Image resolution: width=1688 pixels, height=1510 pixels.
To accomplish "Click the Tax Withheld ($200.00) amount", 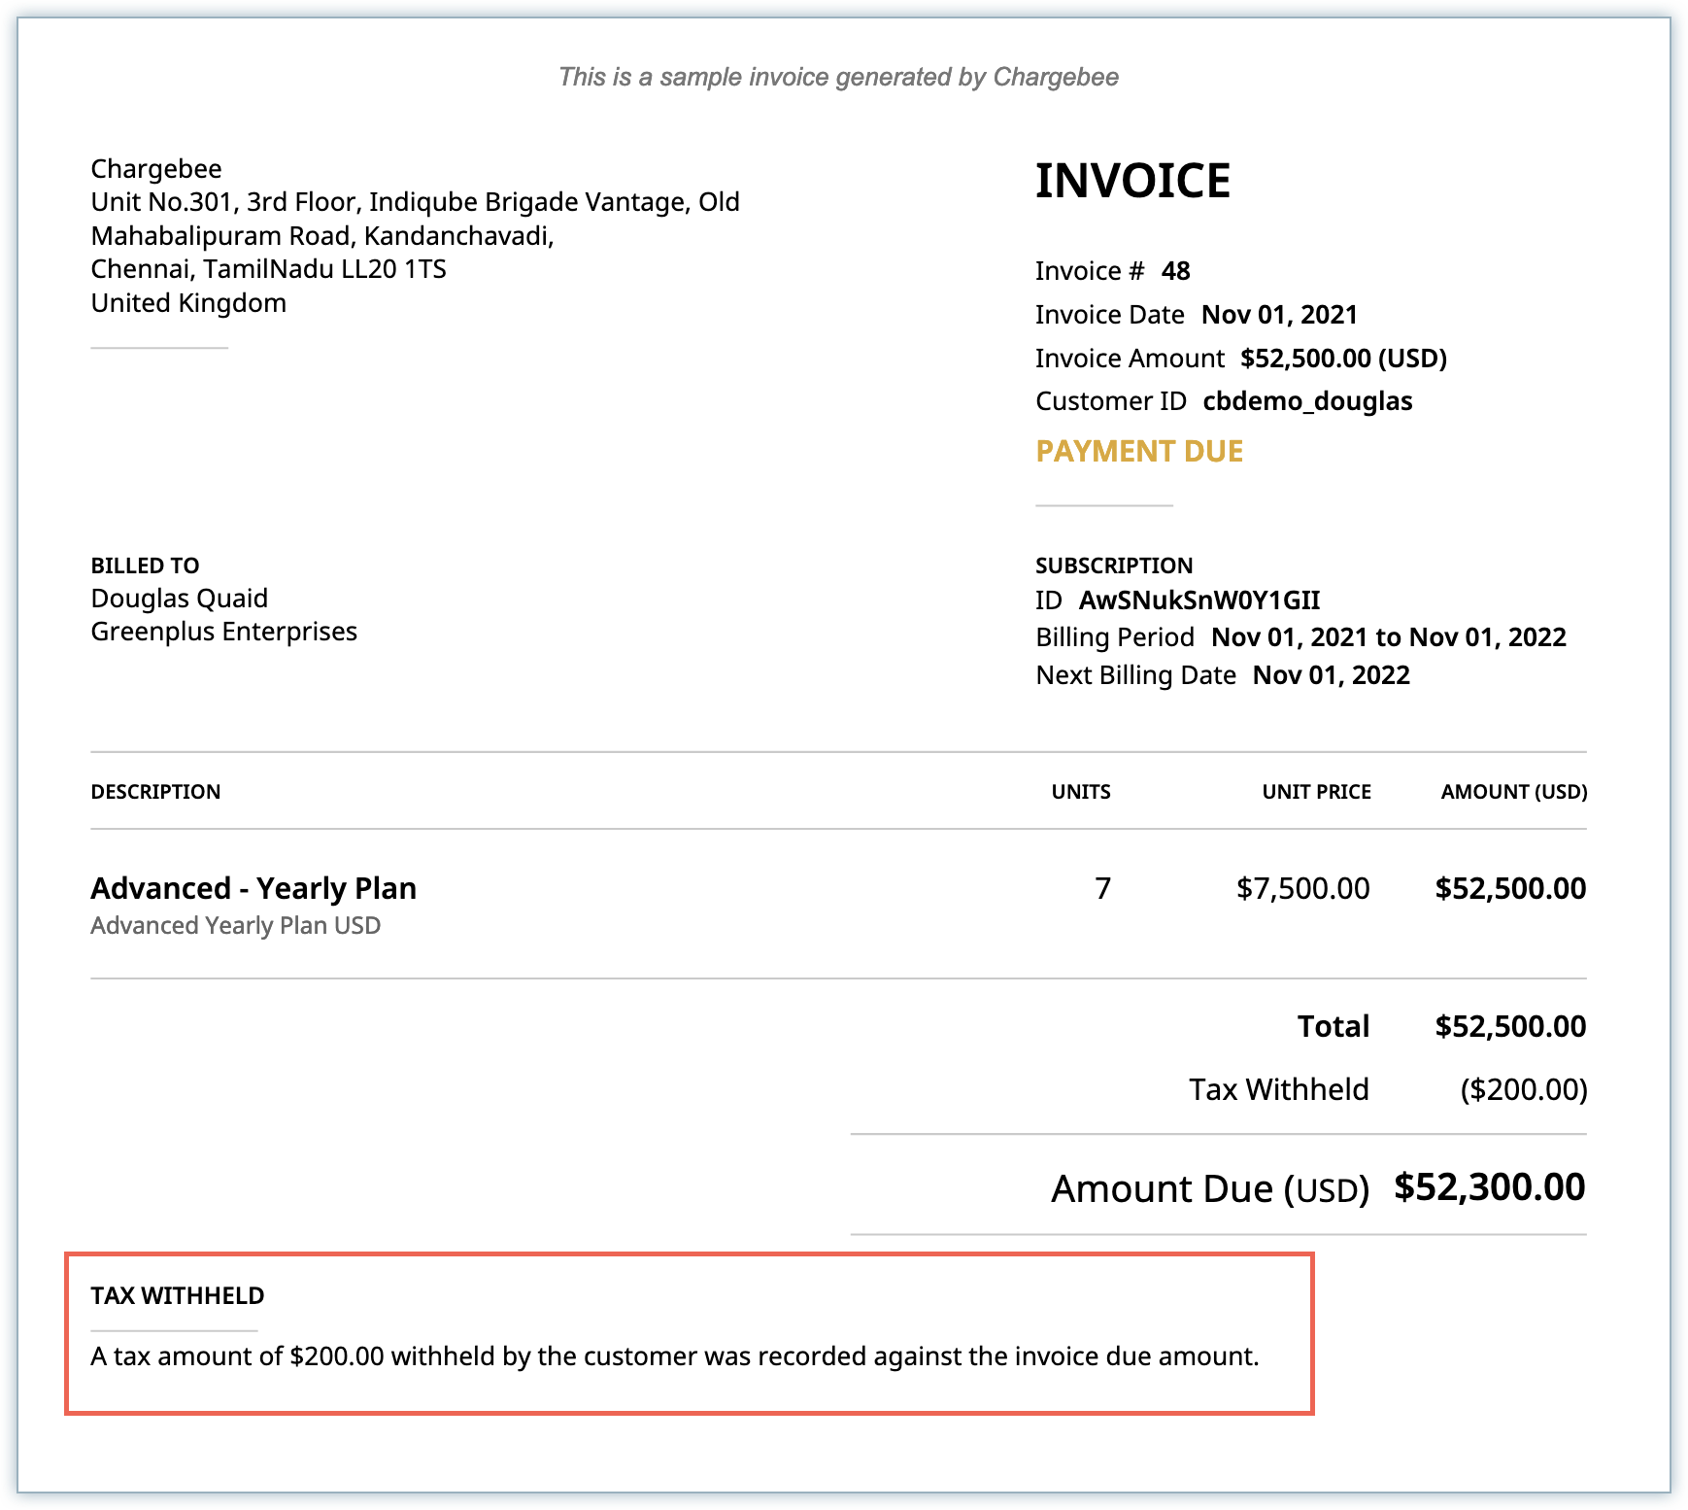I will coord(1523,1090).
